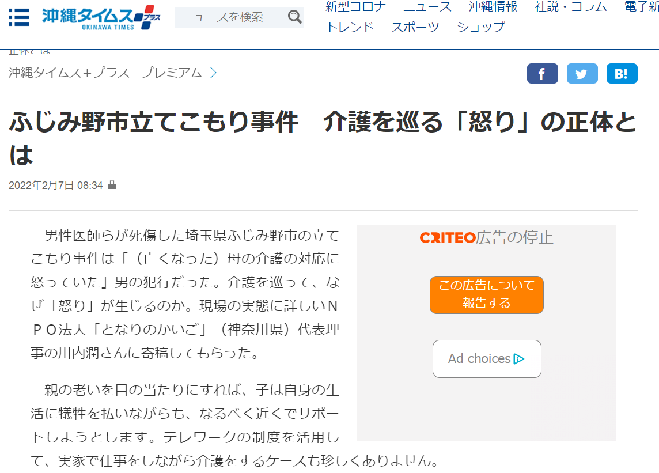
Task: Click the date 2022年2月7日 08:34
Action: pyautogui.click(x=55, y=186)
